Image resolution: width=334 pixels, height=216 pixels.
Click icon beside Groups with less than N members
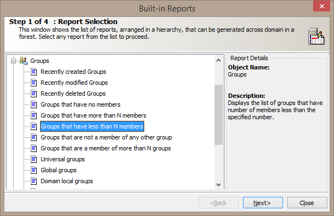pyautogui.click(x=33, y=126)
